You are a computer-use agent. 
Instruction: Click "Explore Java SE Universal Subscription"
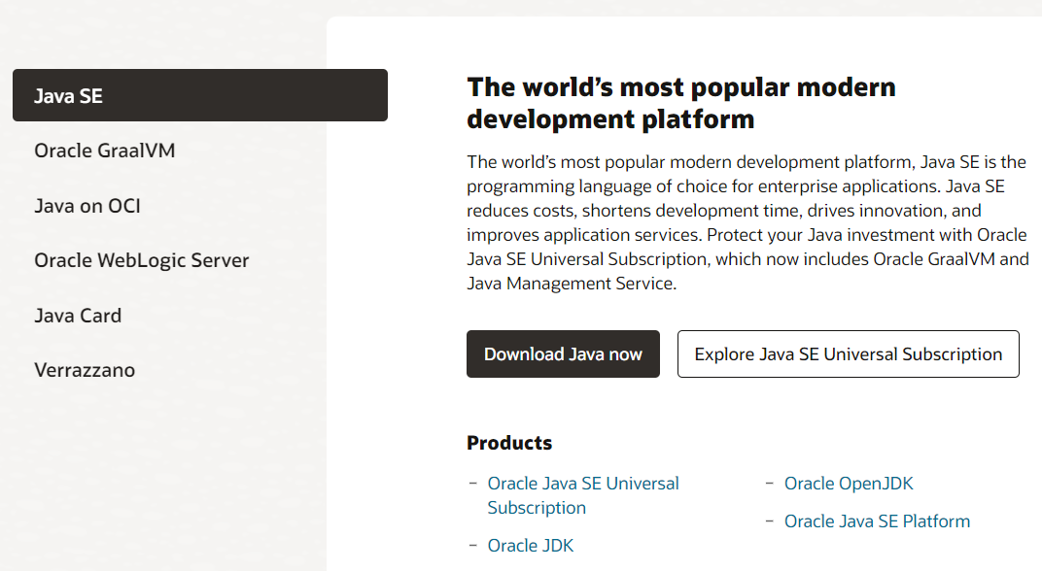[848, 353]
